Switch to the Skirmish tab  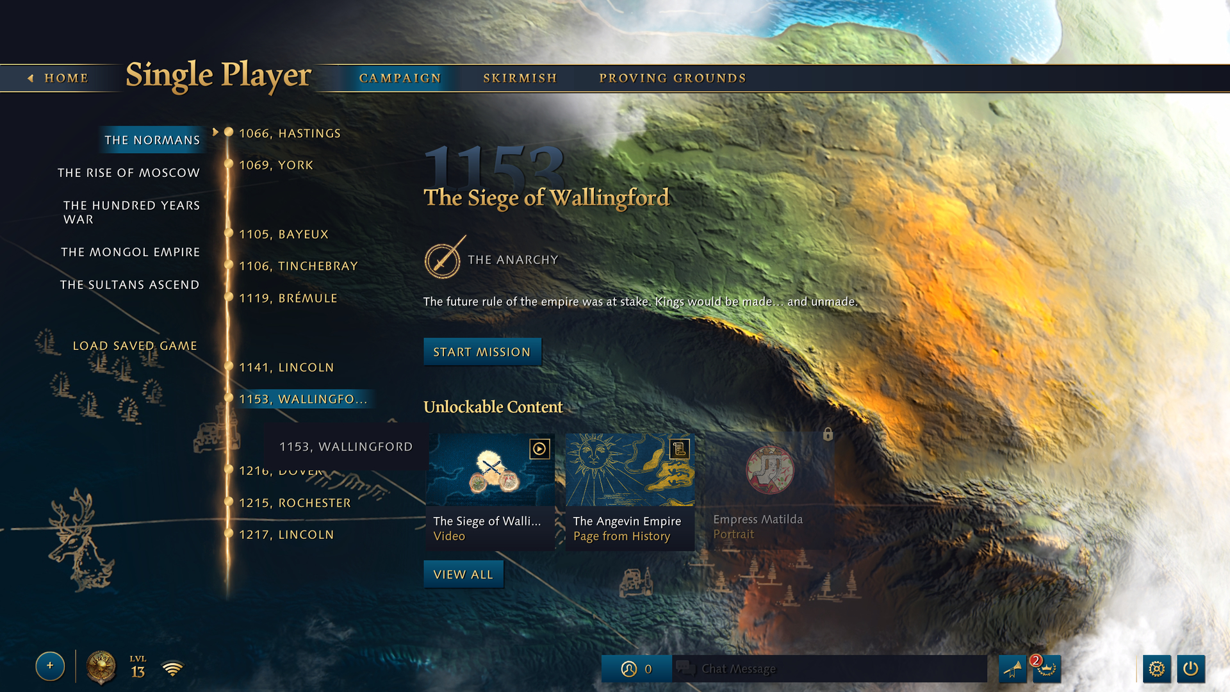pos(520,78)
